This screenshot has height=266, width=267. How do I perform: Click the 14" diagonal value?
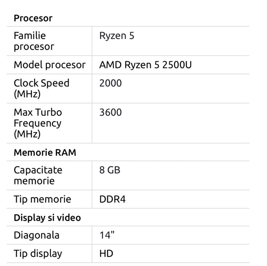coord(106,235)
